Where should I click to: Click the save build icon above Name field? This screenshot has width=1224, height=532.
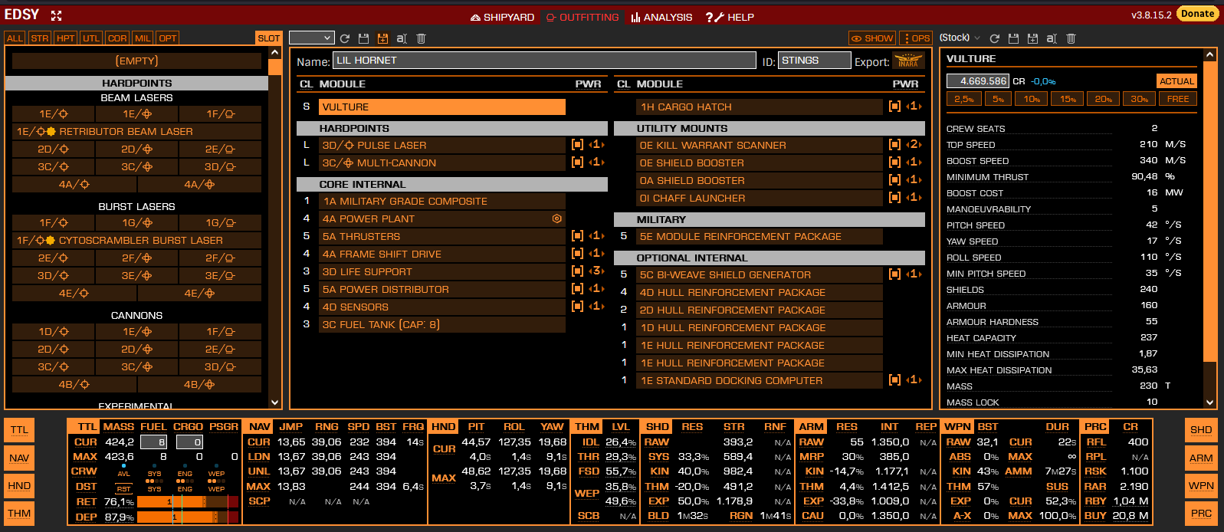[363, 38]
